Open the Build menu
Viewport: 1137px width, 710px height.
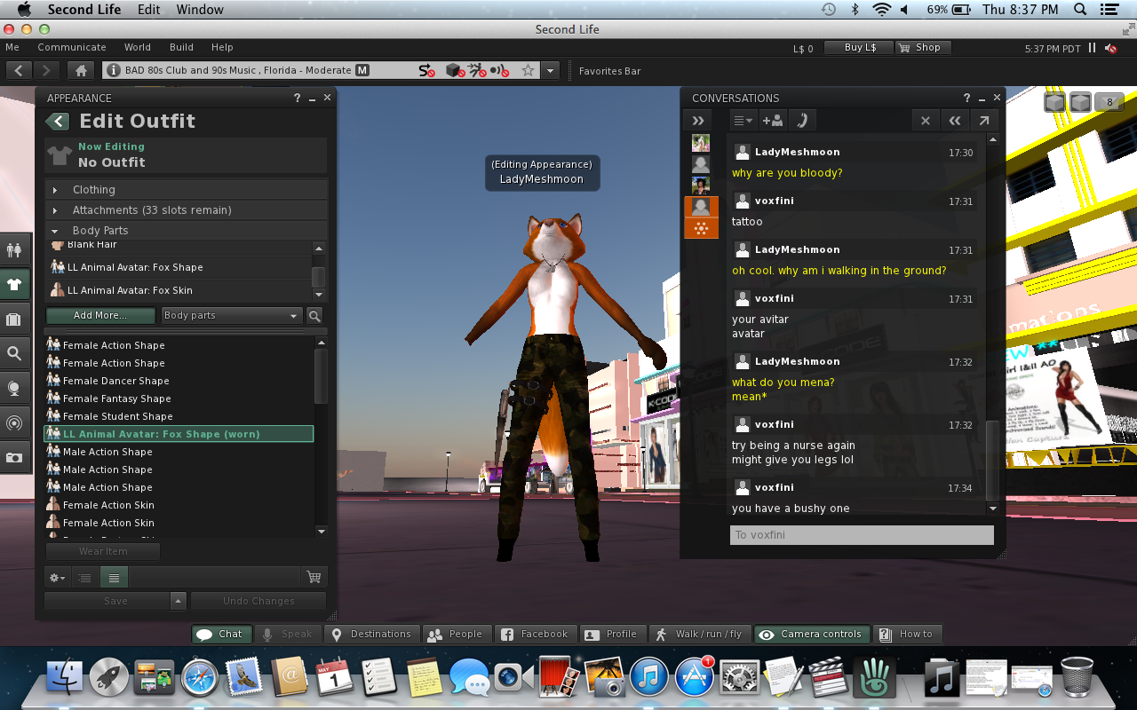(x=181, y=48)
